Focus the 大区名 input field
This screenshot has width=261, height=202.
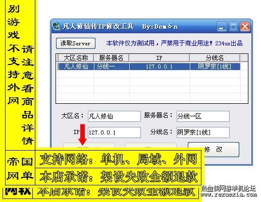point(114,116)
